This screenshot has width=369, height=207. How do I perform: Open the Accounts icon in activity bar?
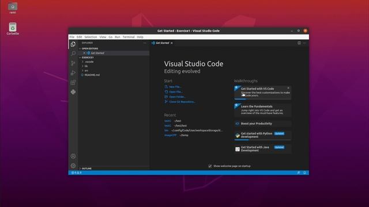(x=73, y=156)
